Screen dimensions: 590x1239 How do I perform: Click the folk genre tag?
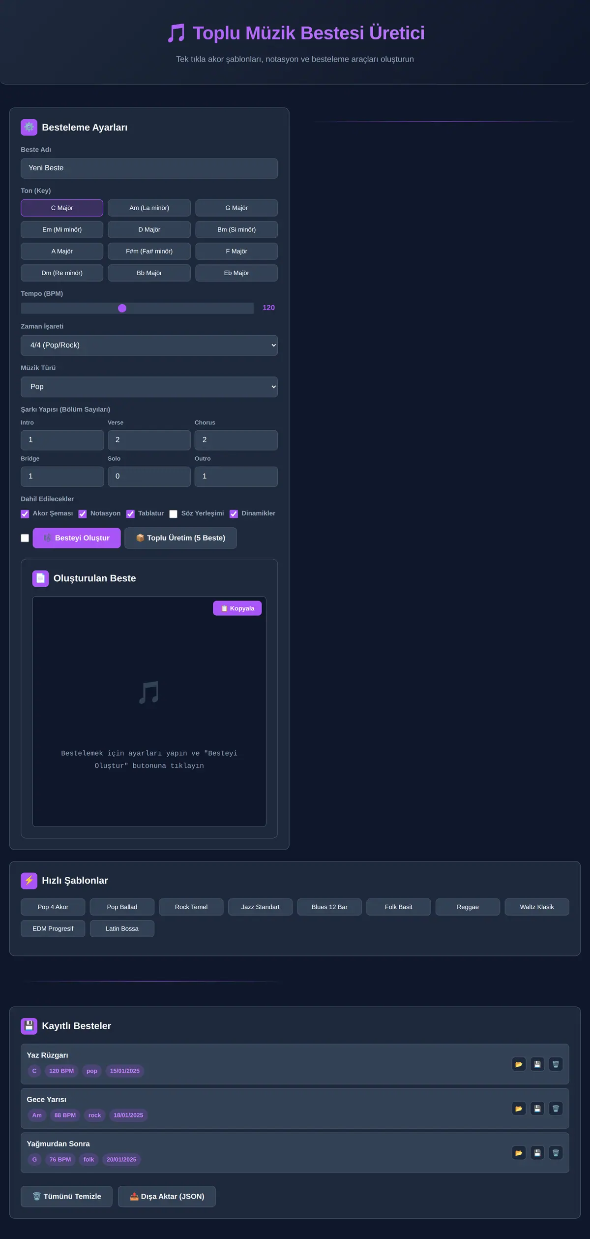pyautogui.click(x=88, y=1159)
